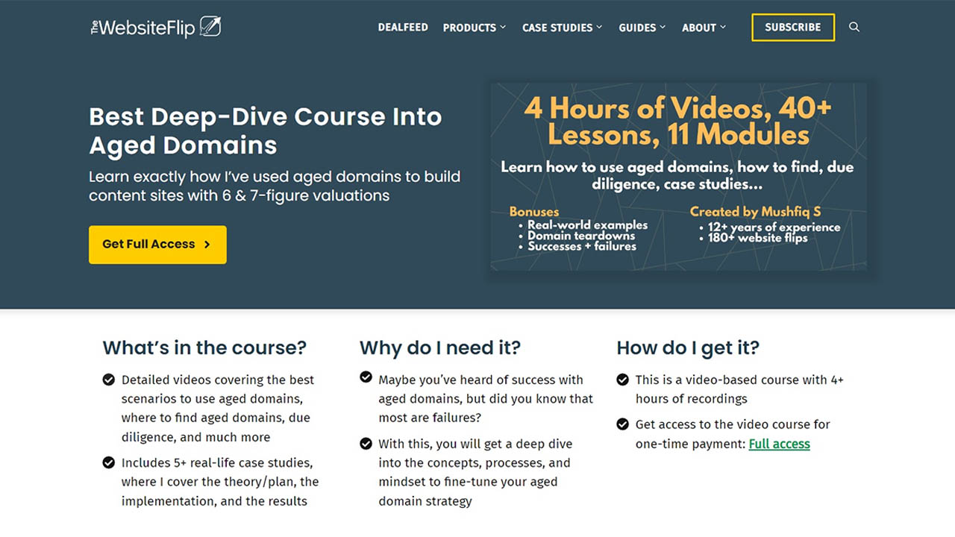Click the 'How do I get it?' heading
This screenshot has width=955, height=537.
(687, 348)
